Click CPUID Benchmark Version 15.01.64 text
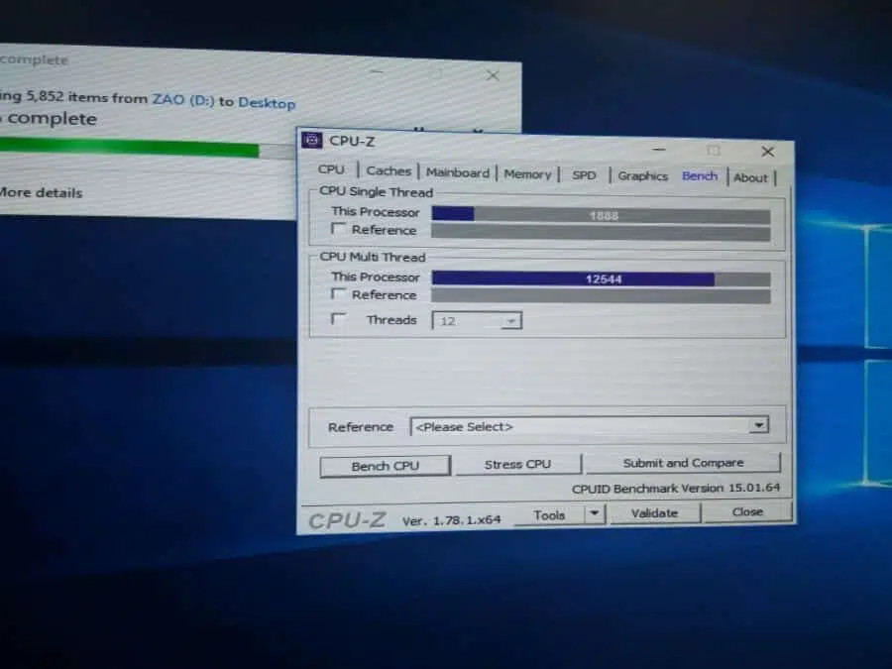 click(x=675, y=488)
